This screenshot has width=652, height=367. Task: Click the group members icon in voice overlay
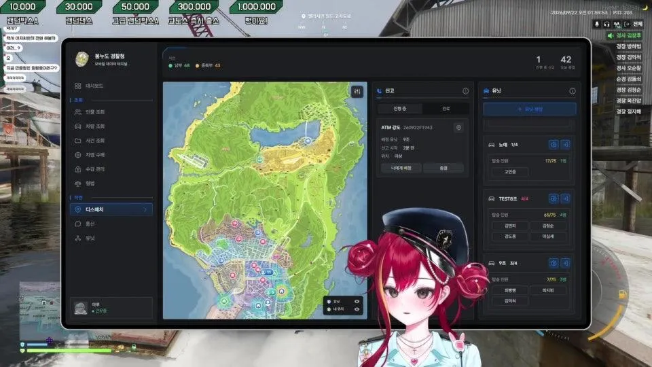[x=617, y=24]
